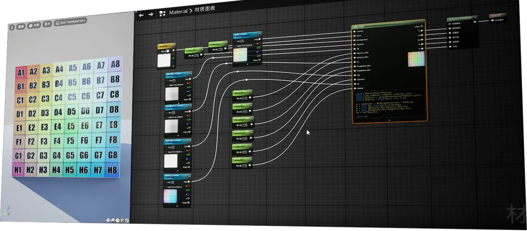Open the Color node default value swatch
Screen dimensions: 527x231
click(167, 52)
